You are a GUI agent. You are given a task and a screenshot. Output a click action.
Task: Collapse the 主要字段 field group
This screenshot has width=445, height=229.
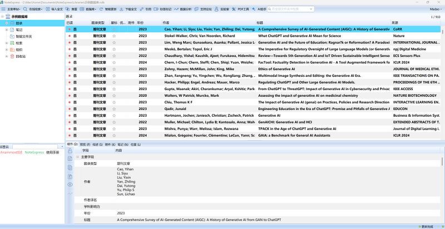pyautogui.click(x=77, y=157)
